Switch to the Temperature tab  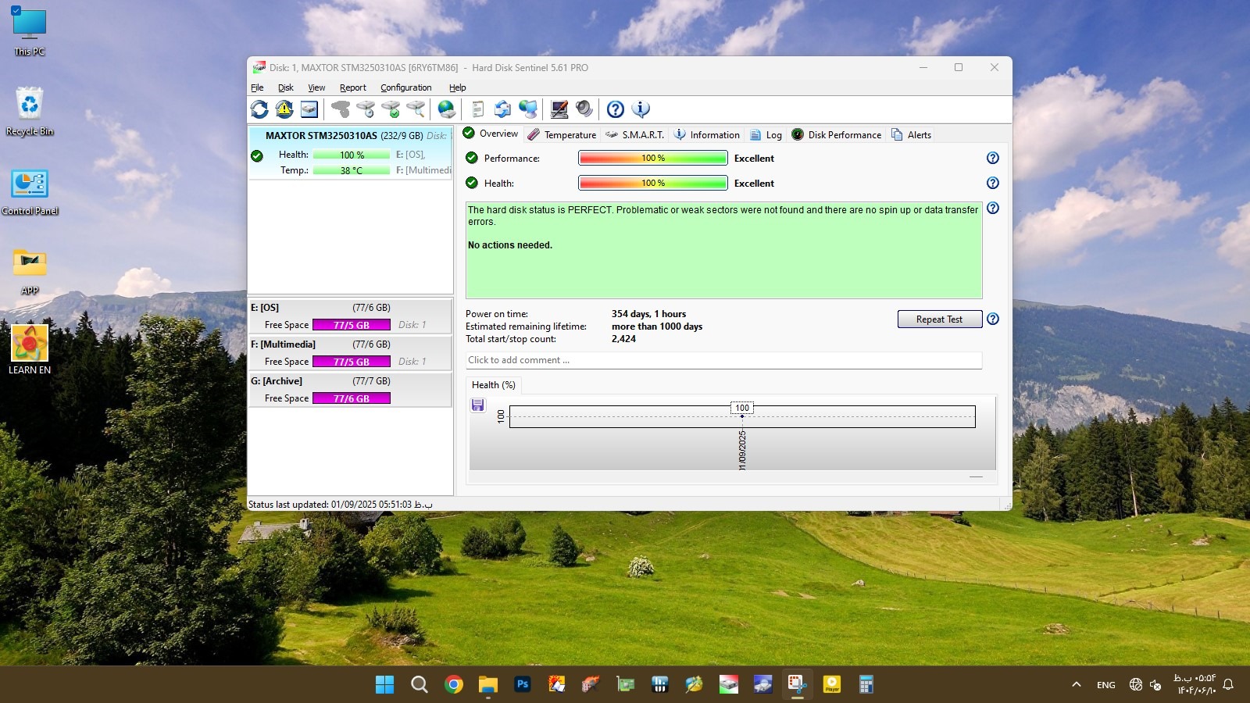coord(562,134)
